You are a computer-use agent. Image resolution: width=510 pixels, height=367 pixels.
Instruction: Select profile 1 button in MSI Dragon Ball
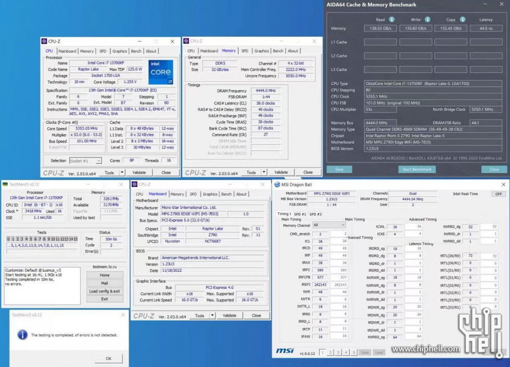(x=322, y=352)
